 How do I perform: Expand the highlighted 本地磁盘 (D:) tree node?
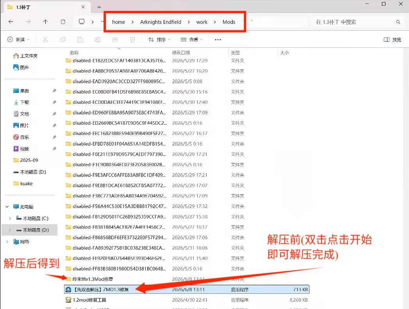(10, 230)
